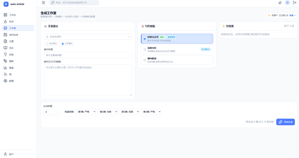Click the icon beside 文章源头 heading
299x158 pixels.
pyautogui.click(x=46, y=26)
